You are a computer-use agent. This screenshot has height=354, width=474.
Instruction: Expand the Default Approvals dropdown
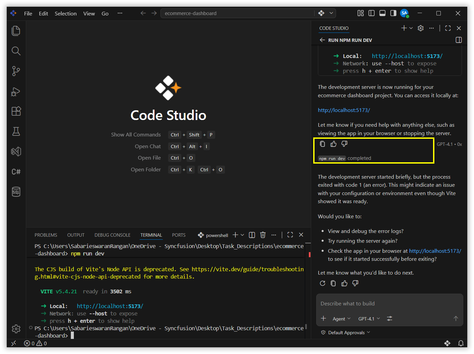pos(346,333)
